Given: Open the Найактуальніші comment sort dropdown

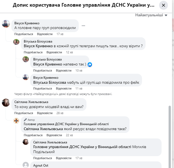Looking at the screenshot, I should (x=151, y=15).
